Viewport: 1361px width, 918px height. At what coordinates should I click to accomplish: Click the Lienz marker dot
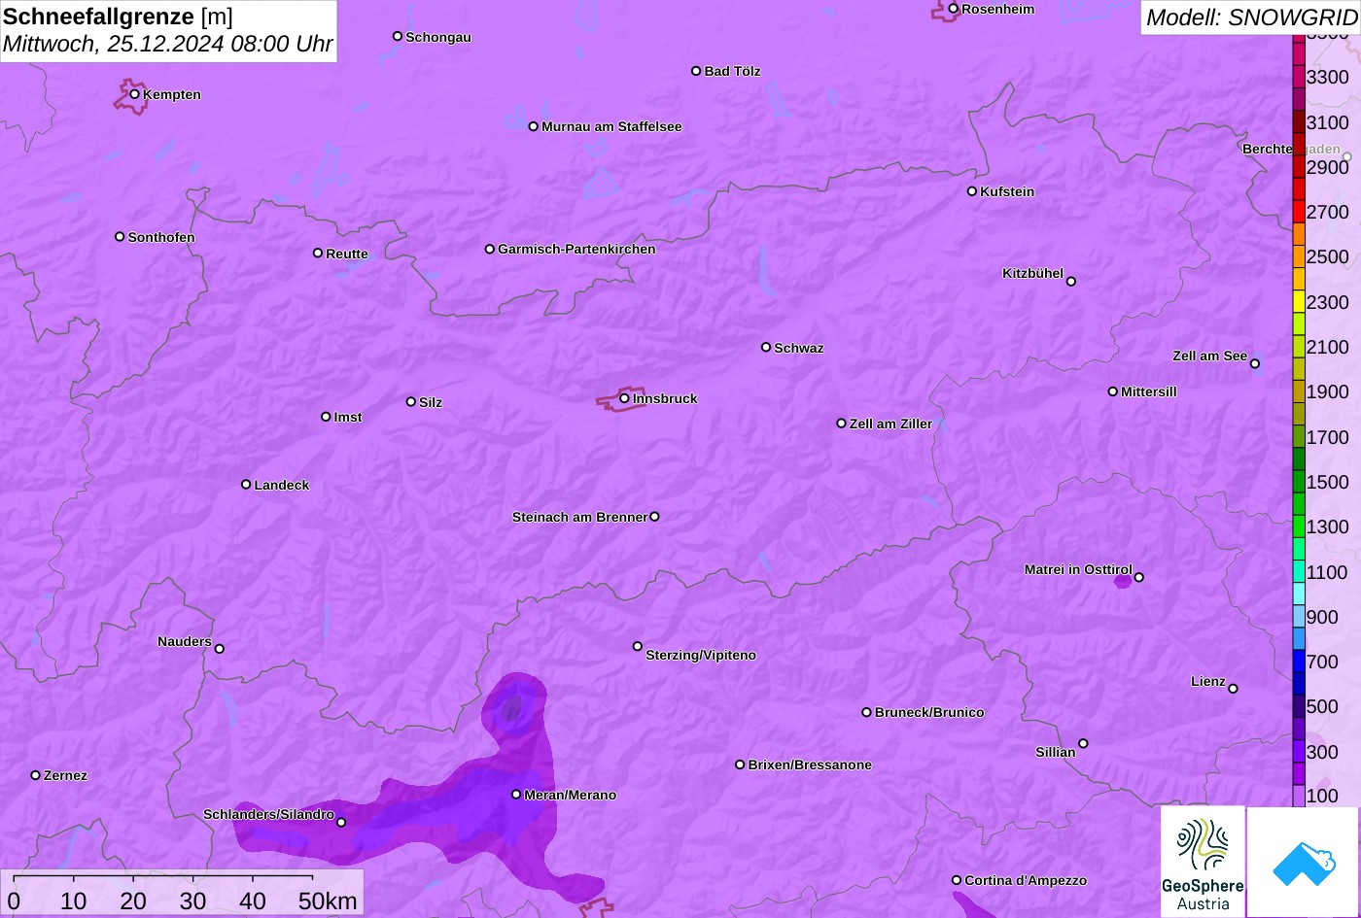click(1233, 689)
